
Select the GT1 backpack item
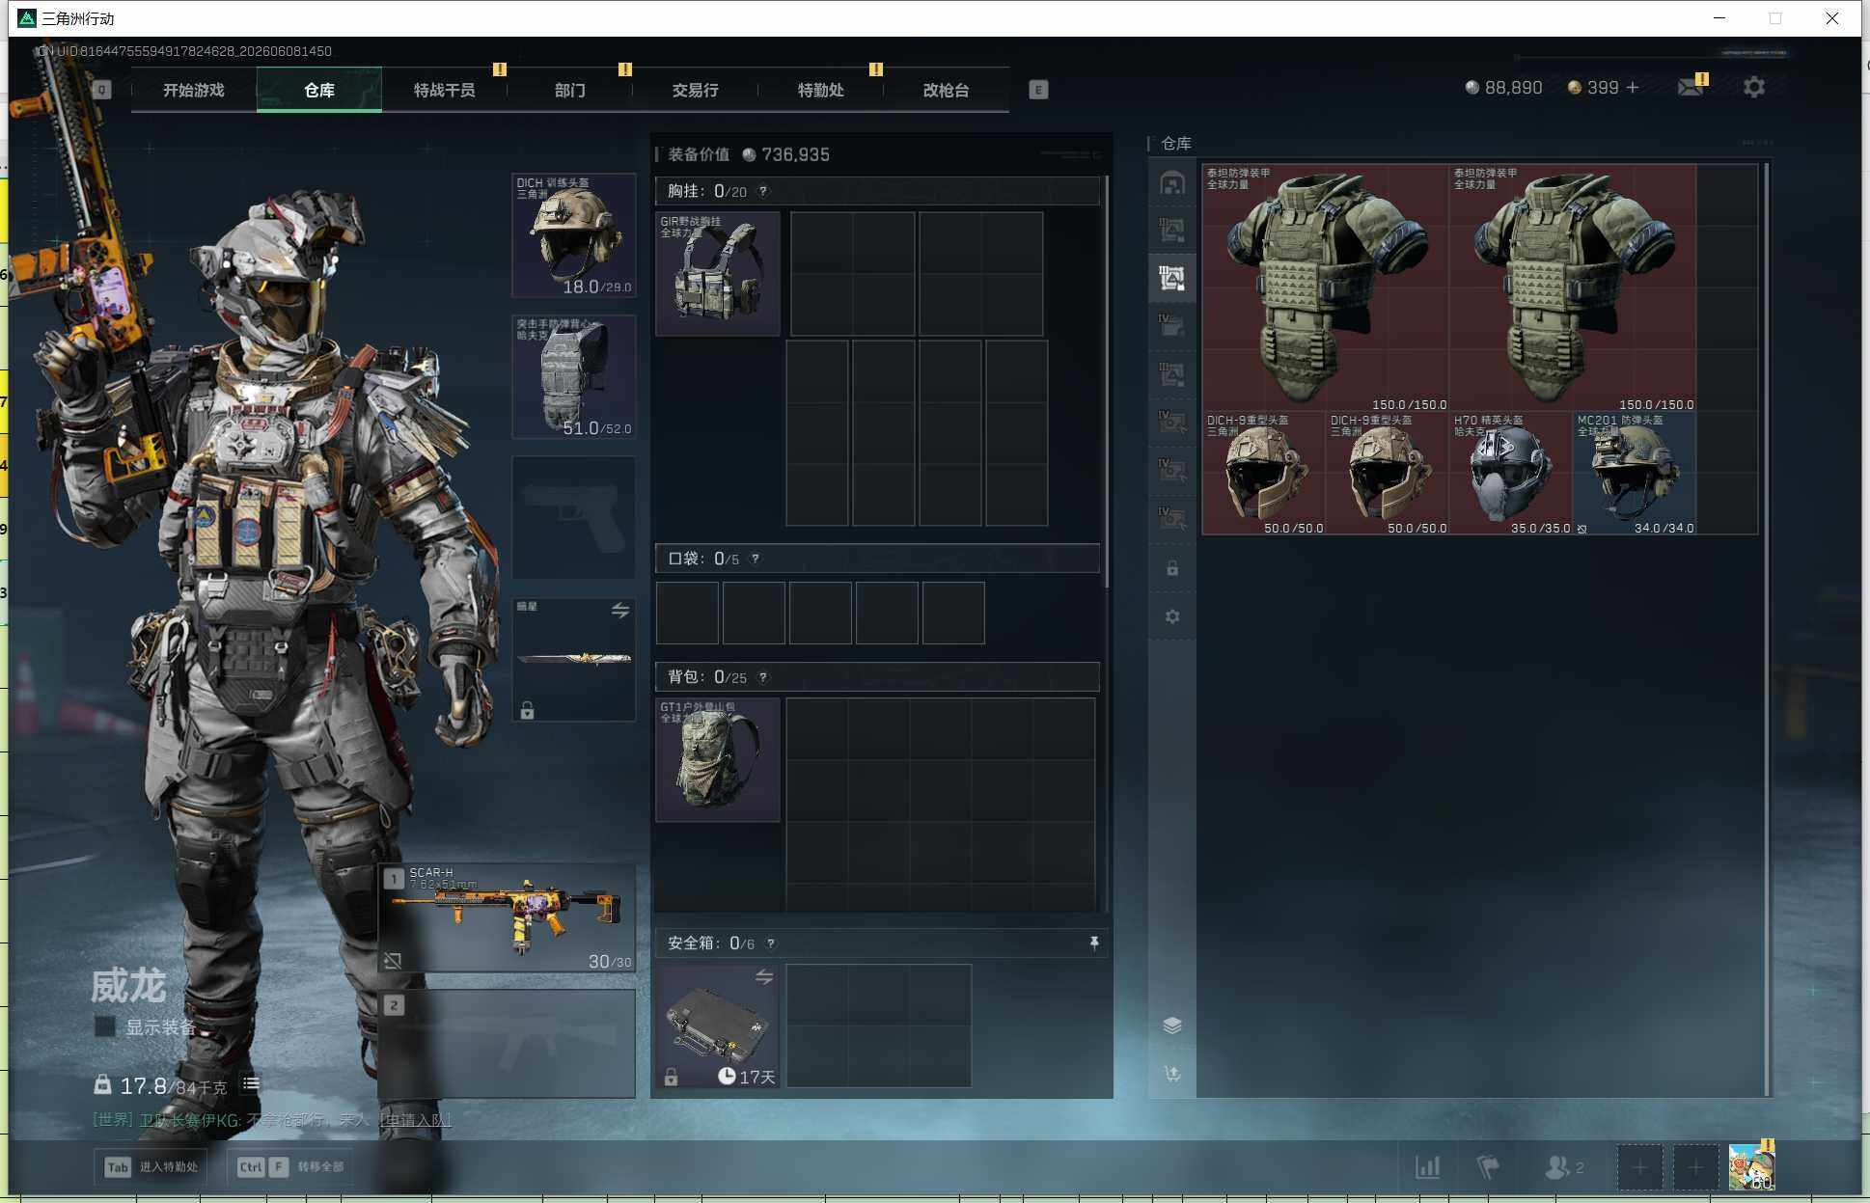[718, 760]
